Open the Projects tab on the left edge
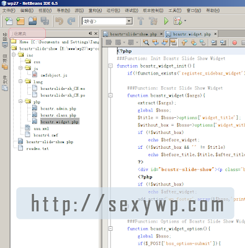 [5, 61]
